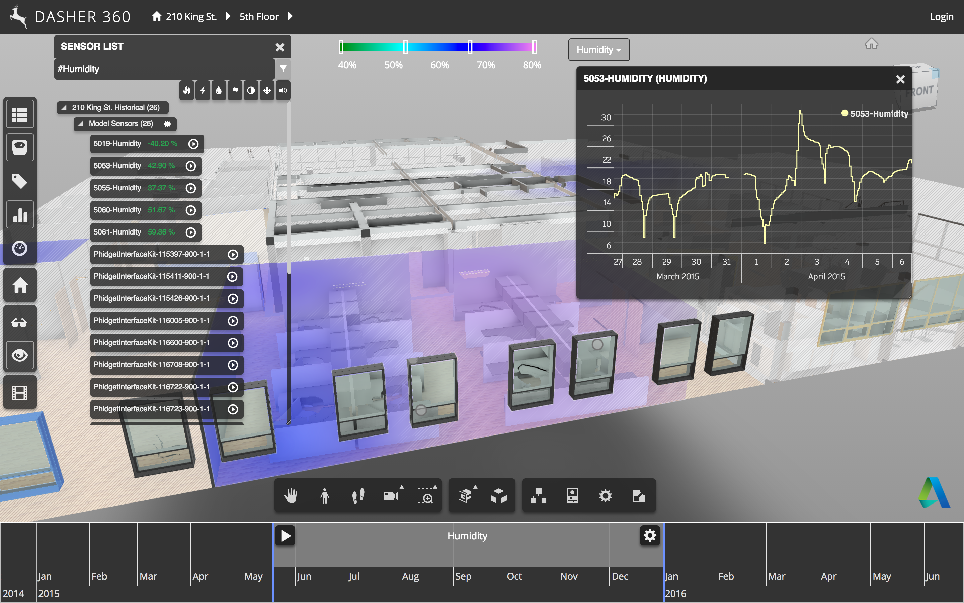Image resolution: width=964 pixels, height=603 pixels.
Task: Click the Login link
Action: click(x=941, y=17)
